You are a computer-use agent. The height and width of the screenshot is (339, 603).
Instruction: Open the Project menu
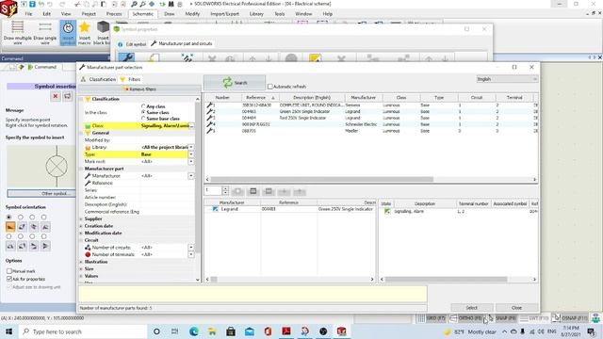(89, 14)
